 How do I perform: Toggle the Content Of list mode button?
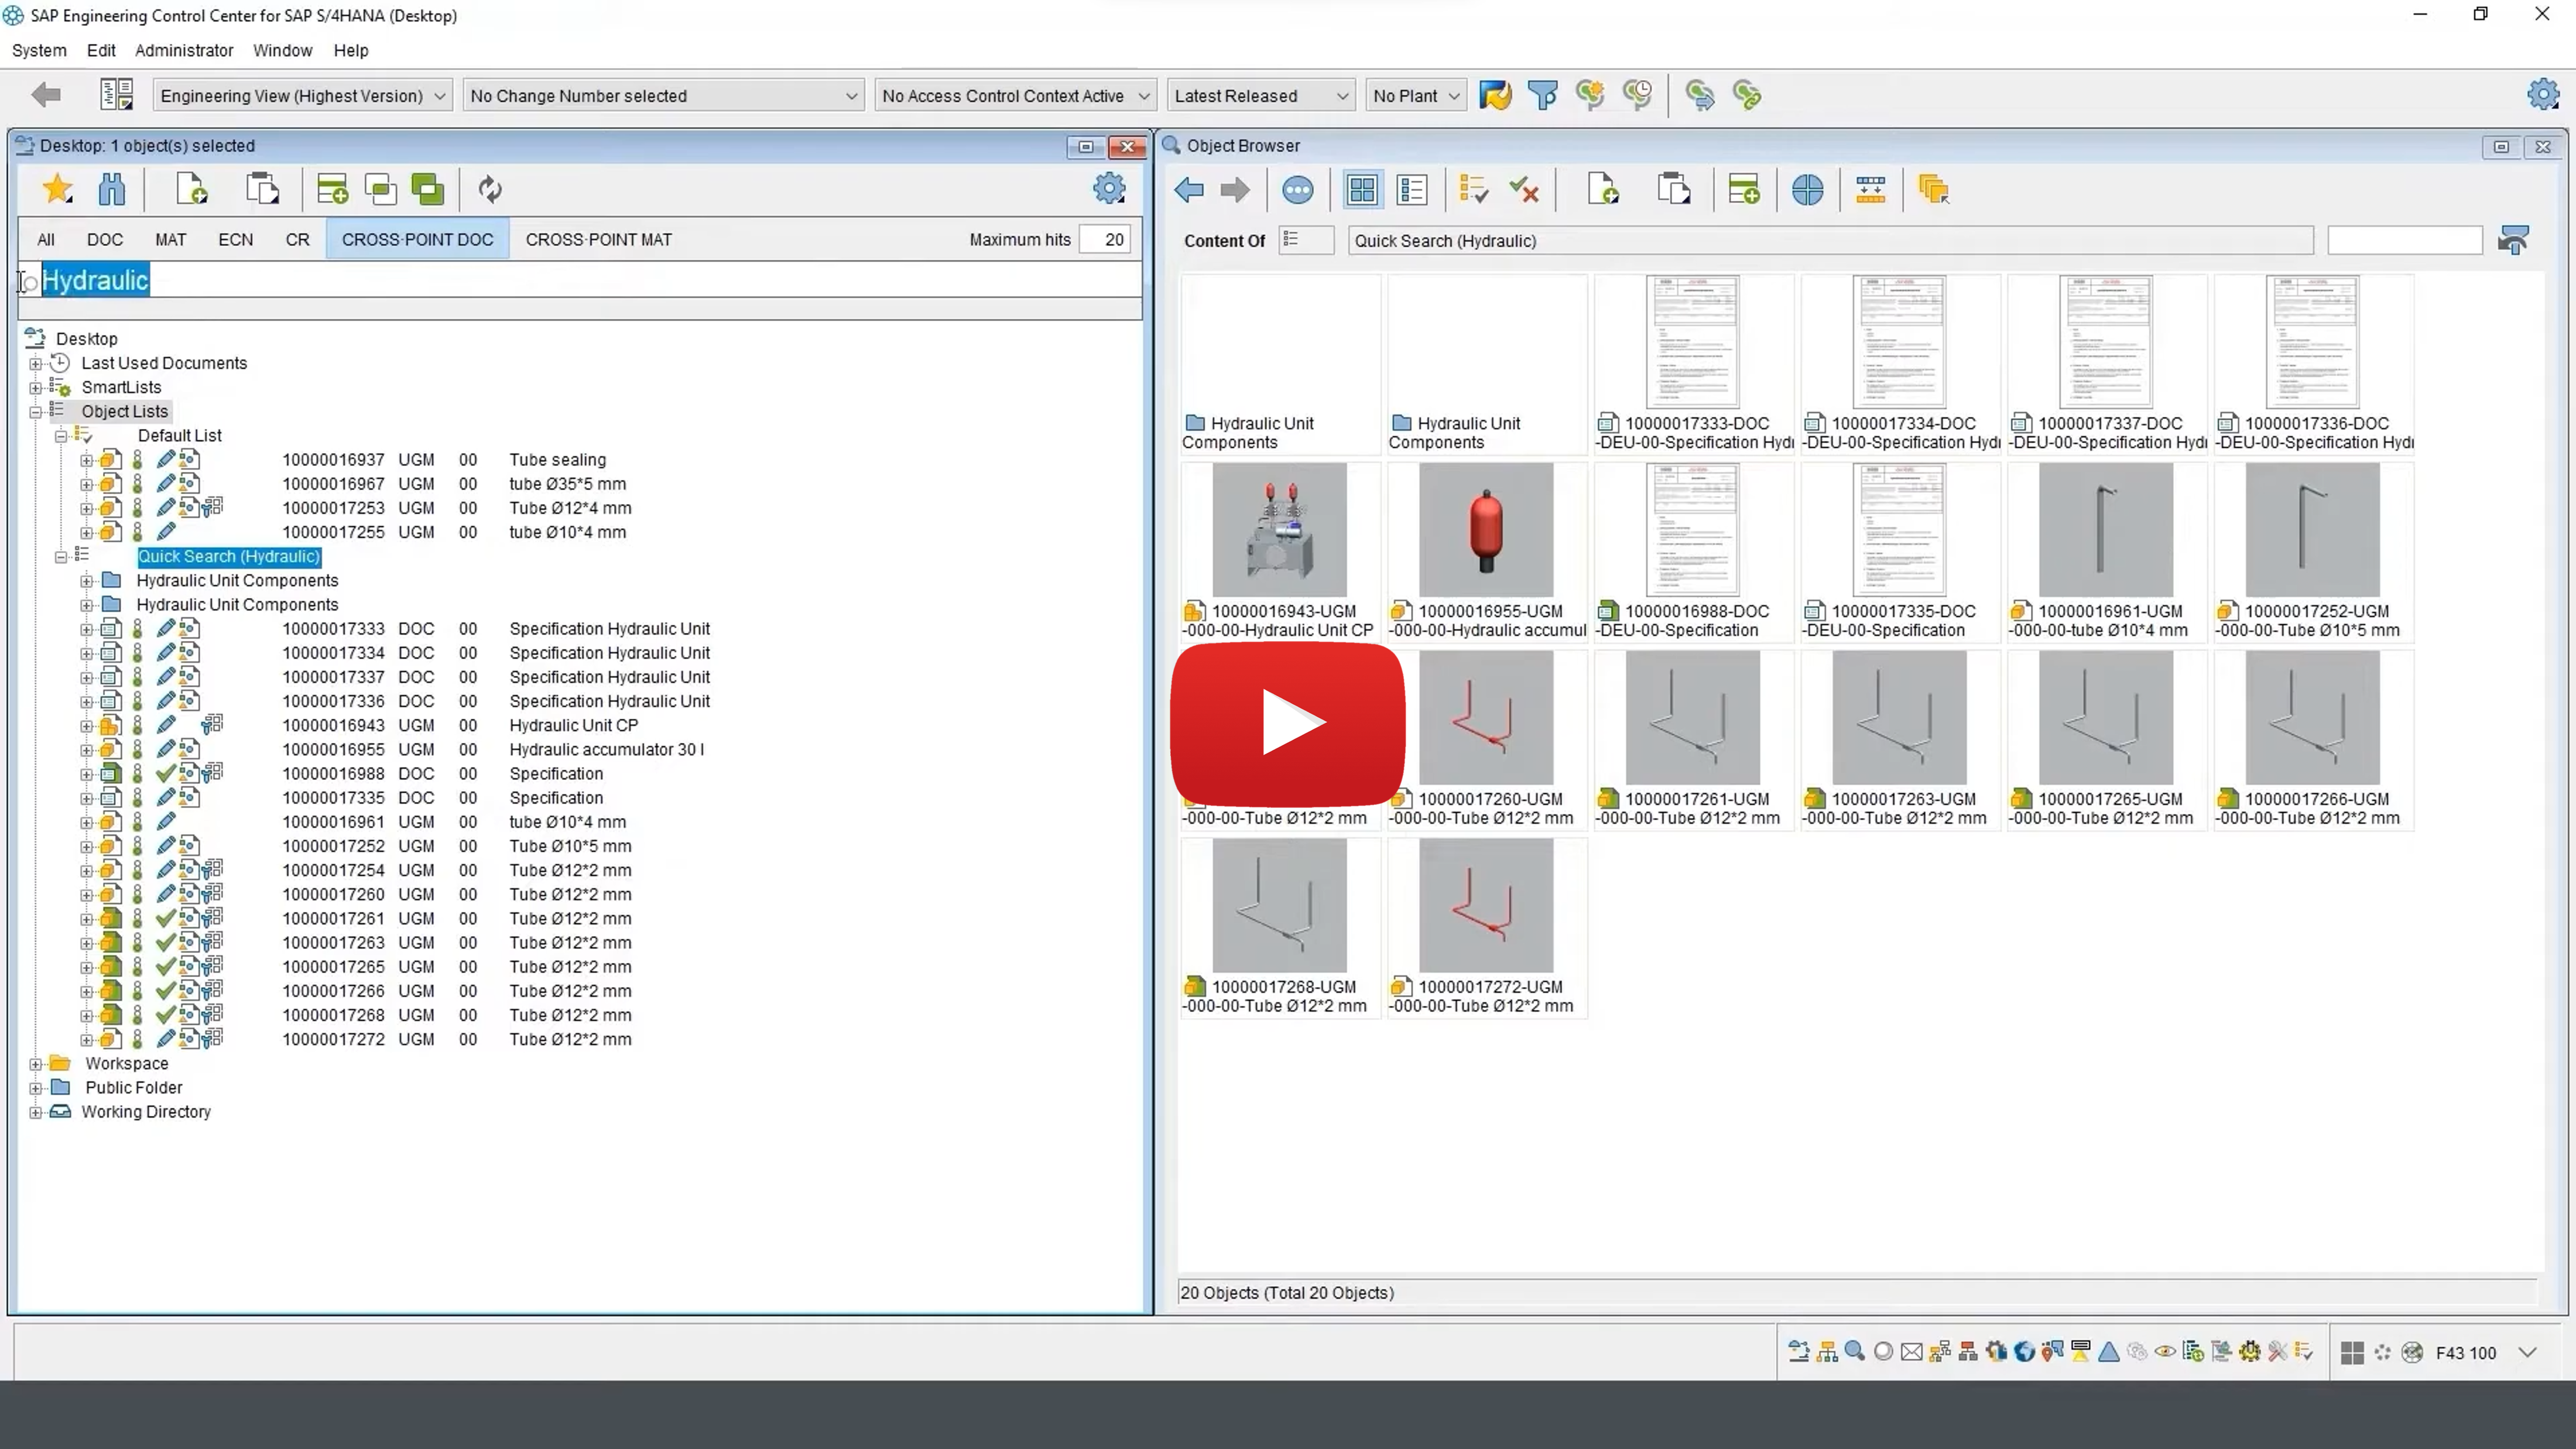1305,240
